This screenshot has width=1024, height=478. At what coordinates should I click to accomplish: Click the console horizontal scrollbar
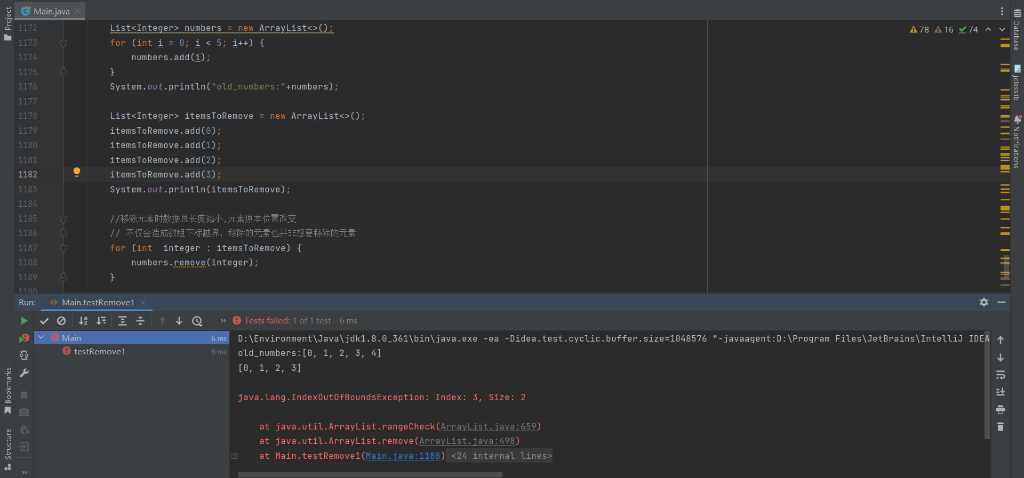(x=370, y=474)
